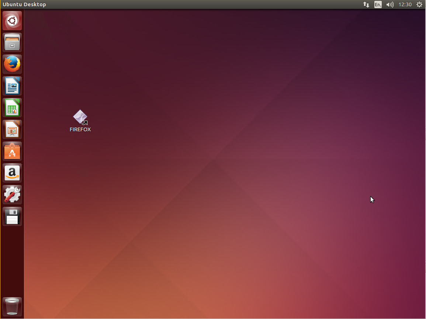426x319 pixels.
Task: Open Ubuntu Software Center icon
Action: (12, 151)
